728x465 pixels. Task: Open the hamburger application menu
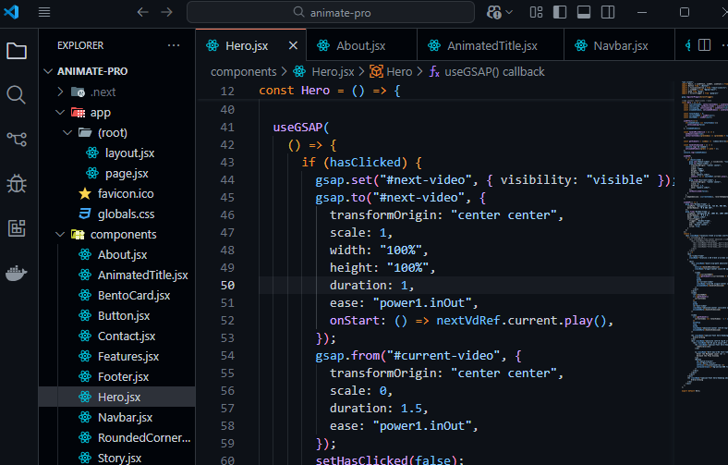44,12
